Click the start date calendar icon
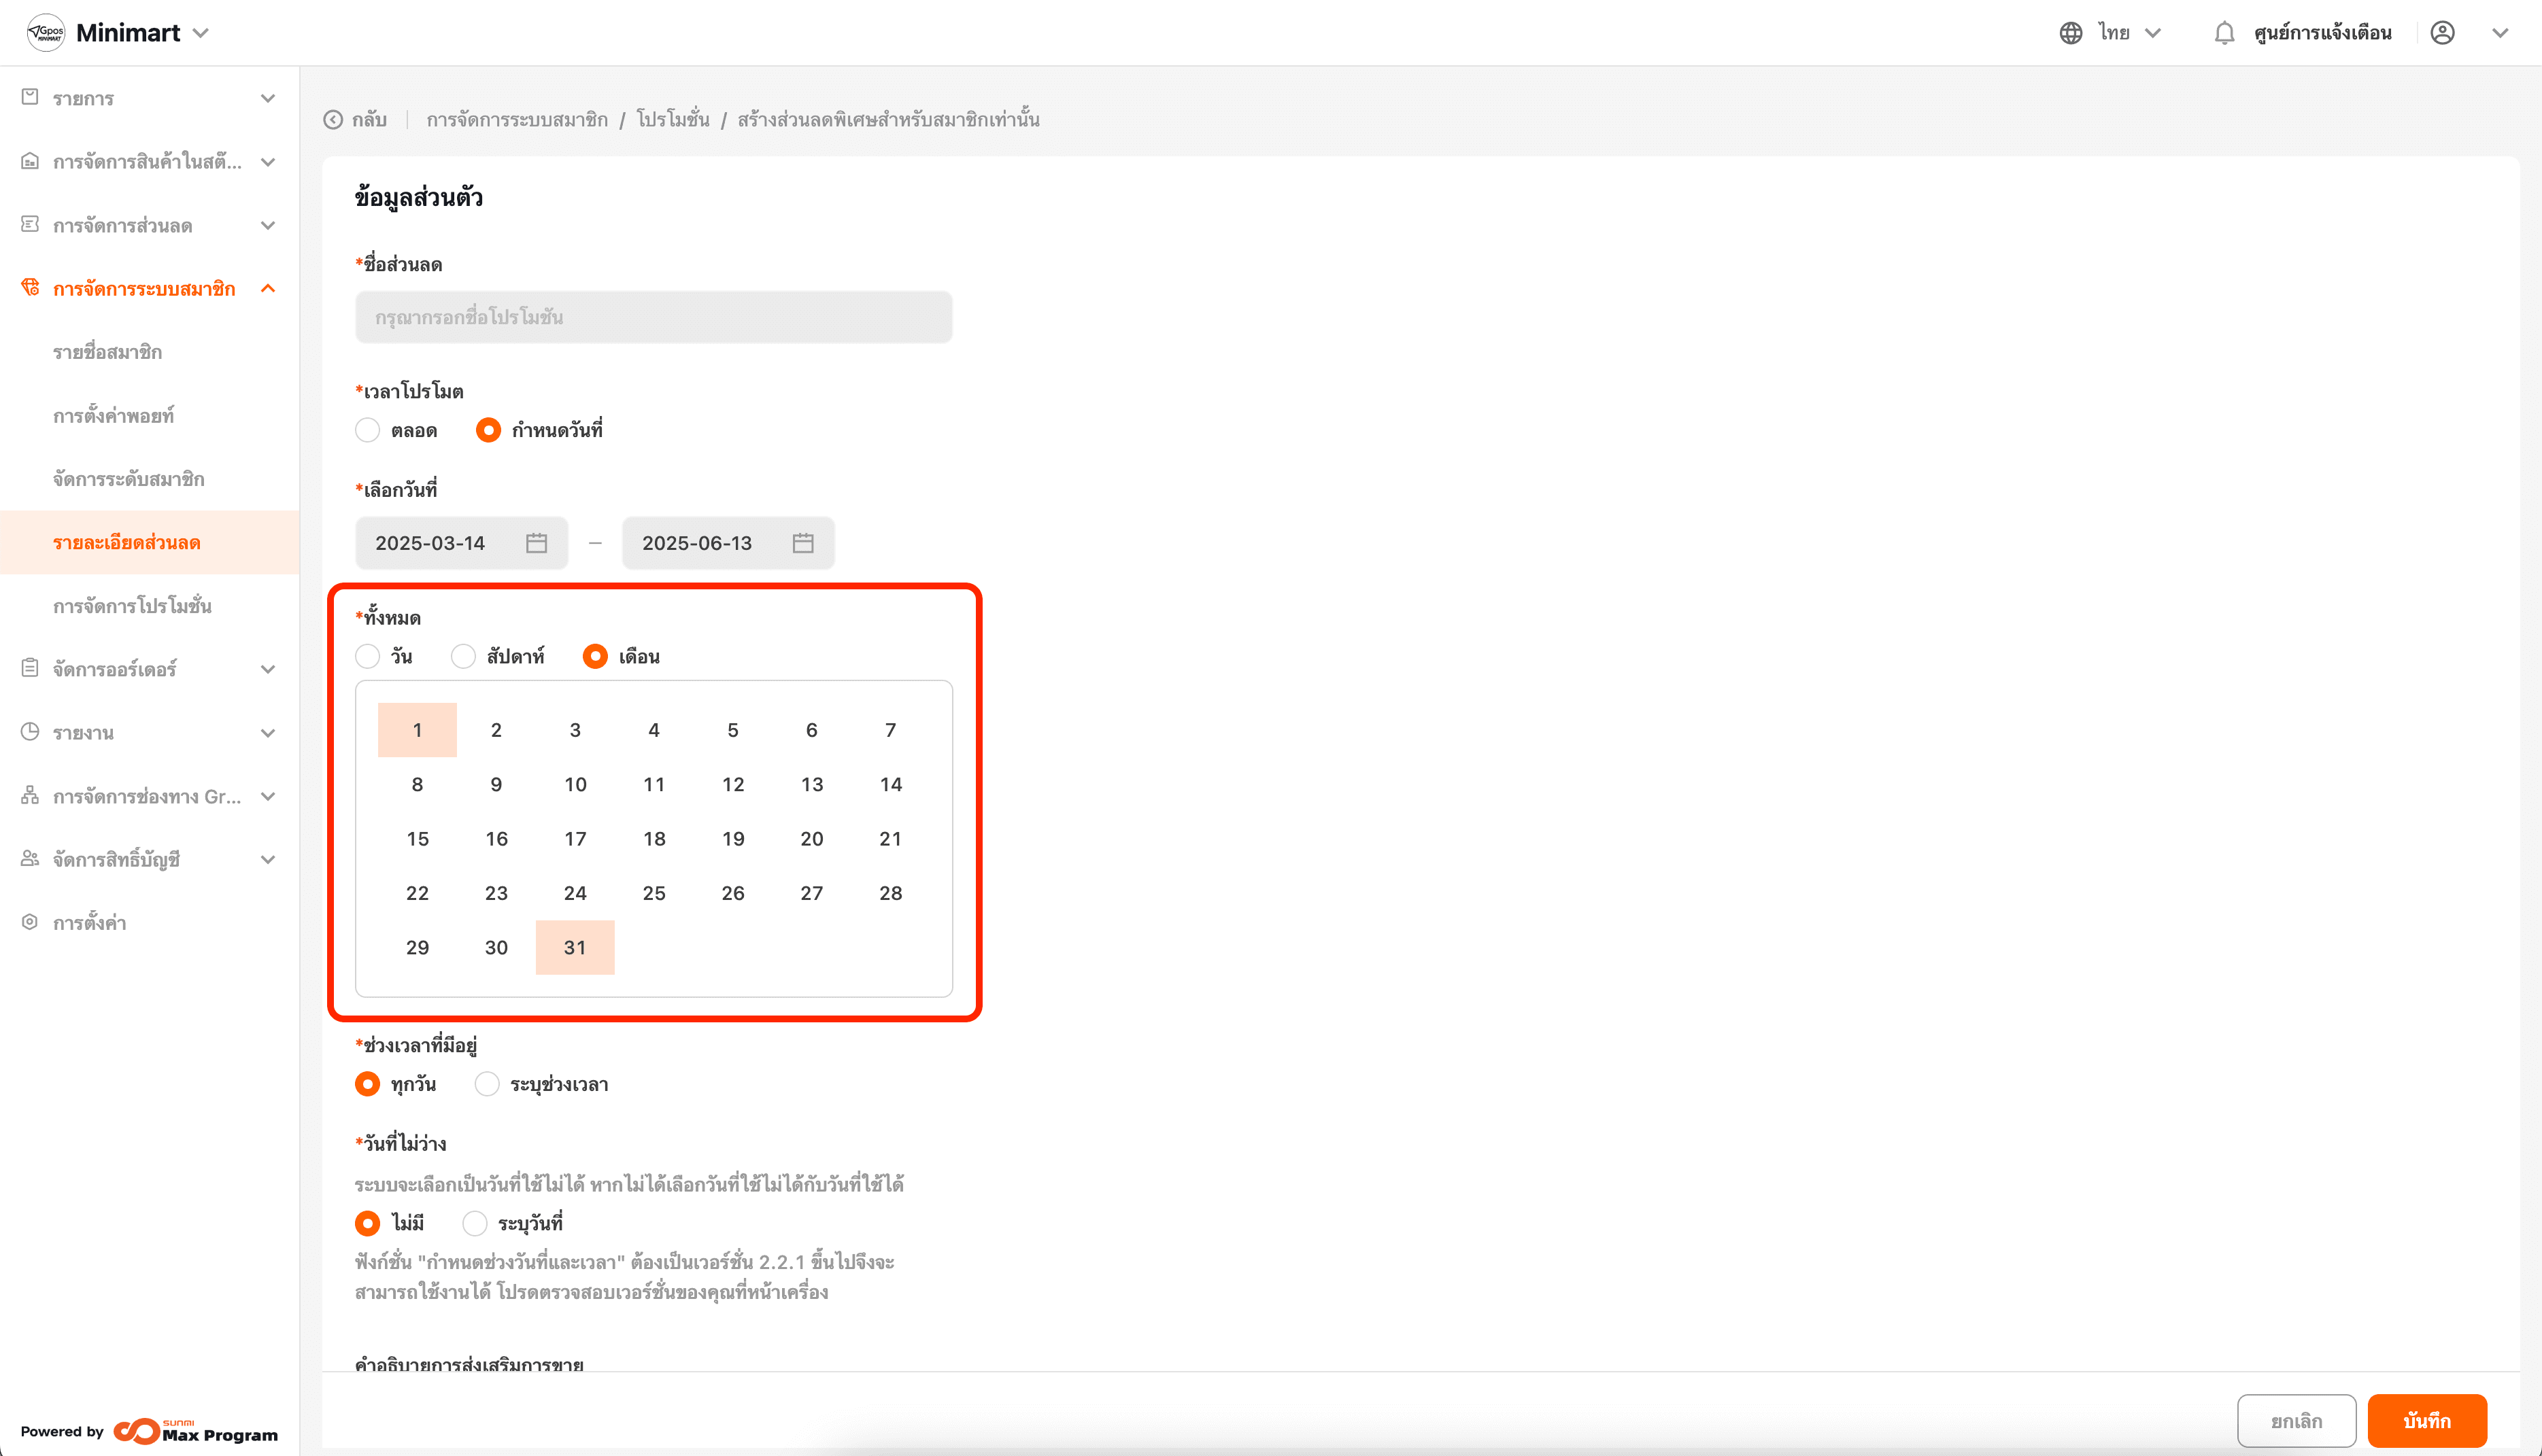Screen dimensions: 2542x1456 [x=536, y=543]
